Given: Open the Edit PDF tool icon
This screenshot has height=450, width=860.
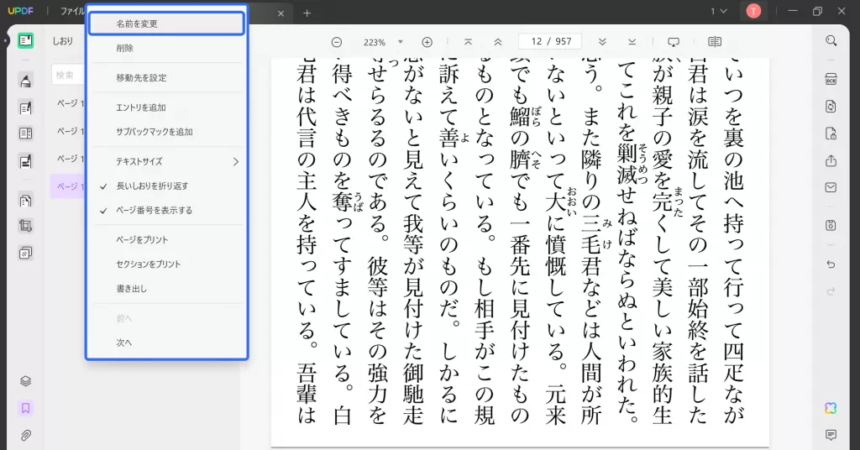Looking at the screenshot, I should (x=25, y=108).
